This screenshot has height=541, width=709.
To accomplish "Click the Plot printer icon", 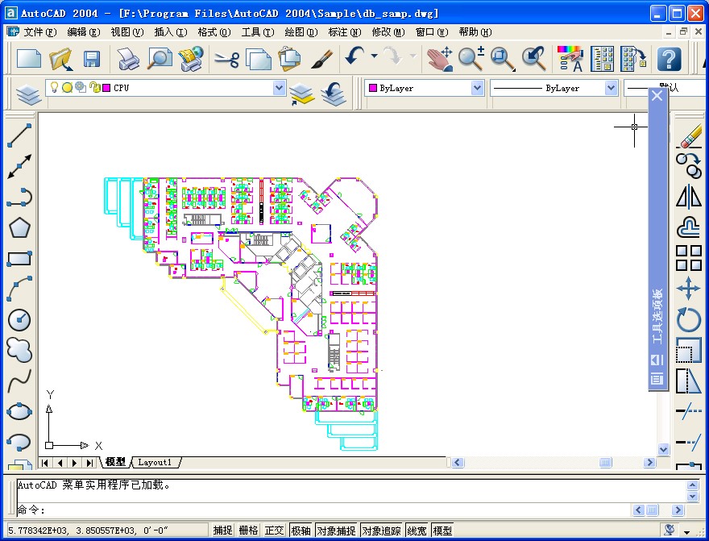I will [129, 58].
